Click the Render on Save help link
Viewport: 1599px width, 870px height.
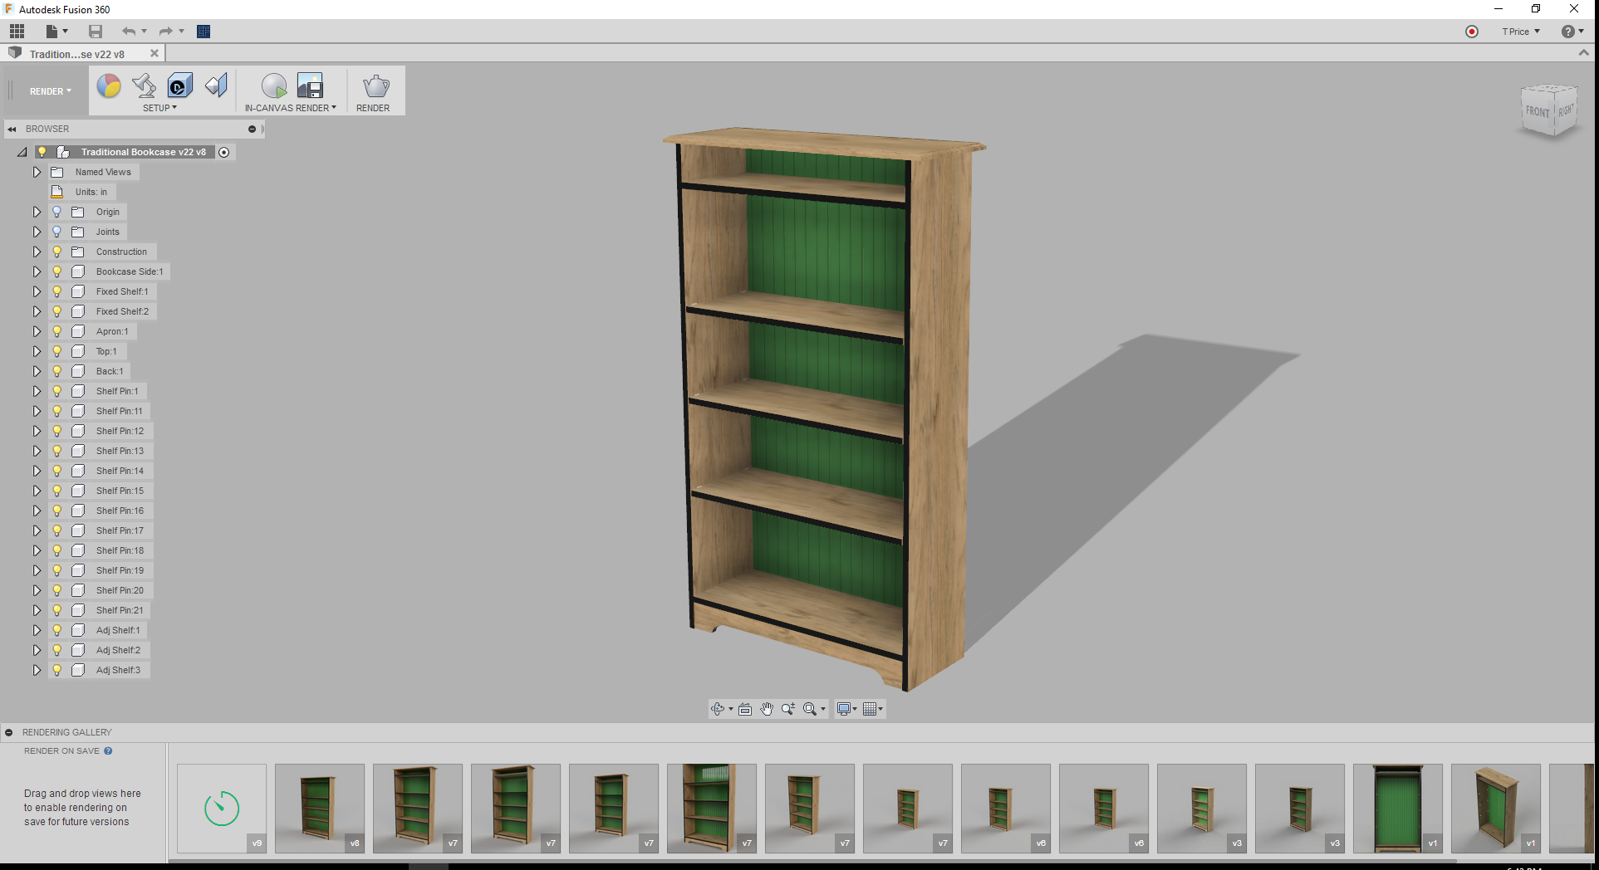point(108,750)
